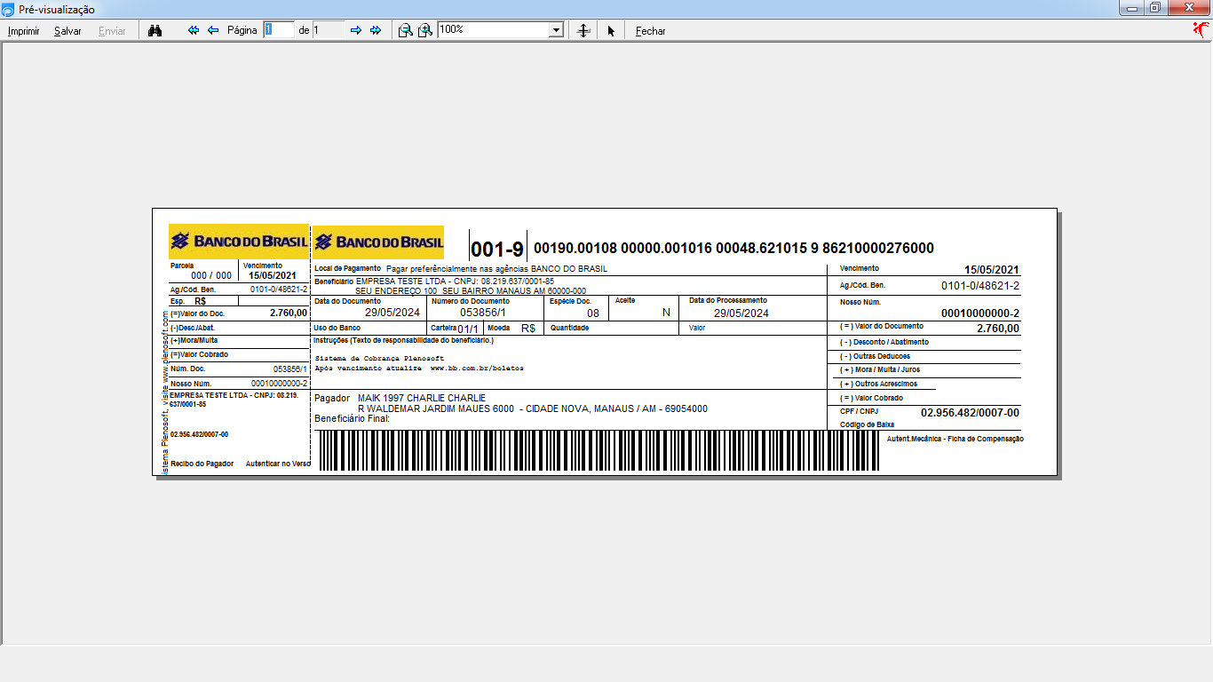Zoom out with the minus magnifier

pyautogui.click(x=405, y=30)
